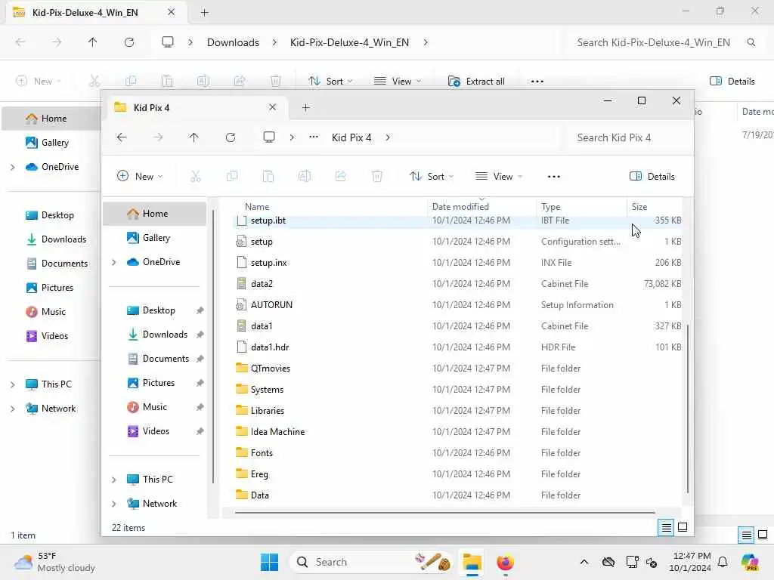Expand OneDrive in Kid Pix 4 sidebar
The width and height of the screenshot is (774, 580).
click(x=114, y=262)
